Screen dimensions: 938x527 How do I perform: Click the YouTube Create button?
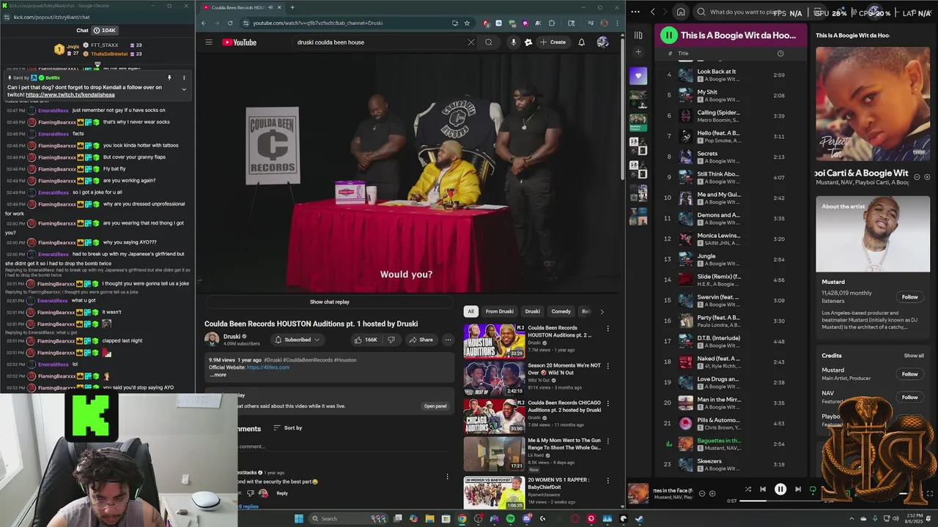pos(553,42)
